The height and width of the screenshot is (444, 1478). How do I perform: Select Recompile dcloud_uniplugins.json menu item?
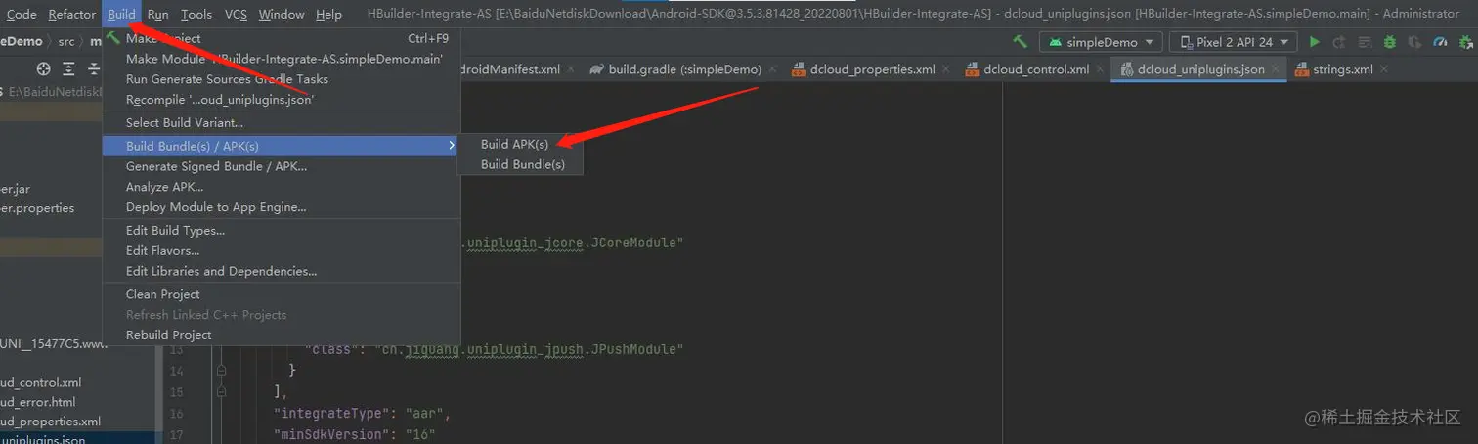(282, 100)
